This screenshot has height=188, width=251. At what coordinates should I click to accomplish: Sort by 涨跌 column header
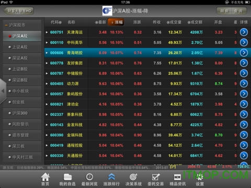click(x=137, y=22)
